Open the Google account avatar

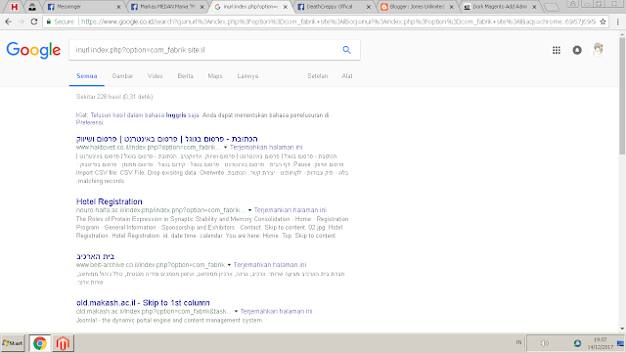click(x=598, y=50)
